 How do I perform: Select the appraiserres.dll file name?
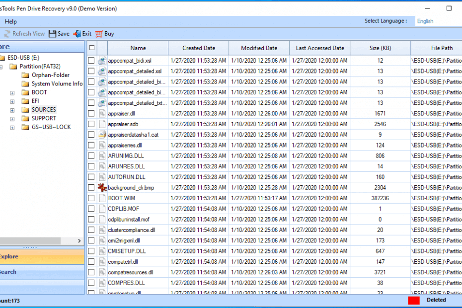(x=125, y=145)
